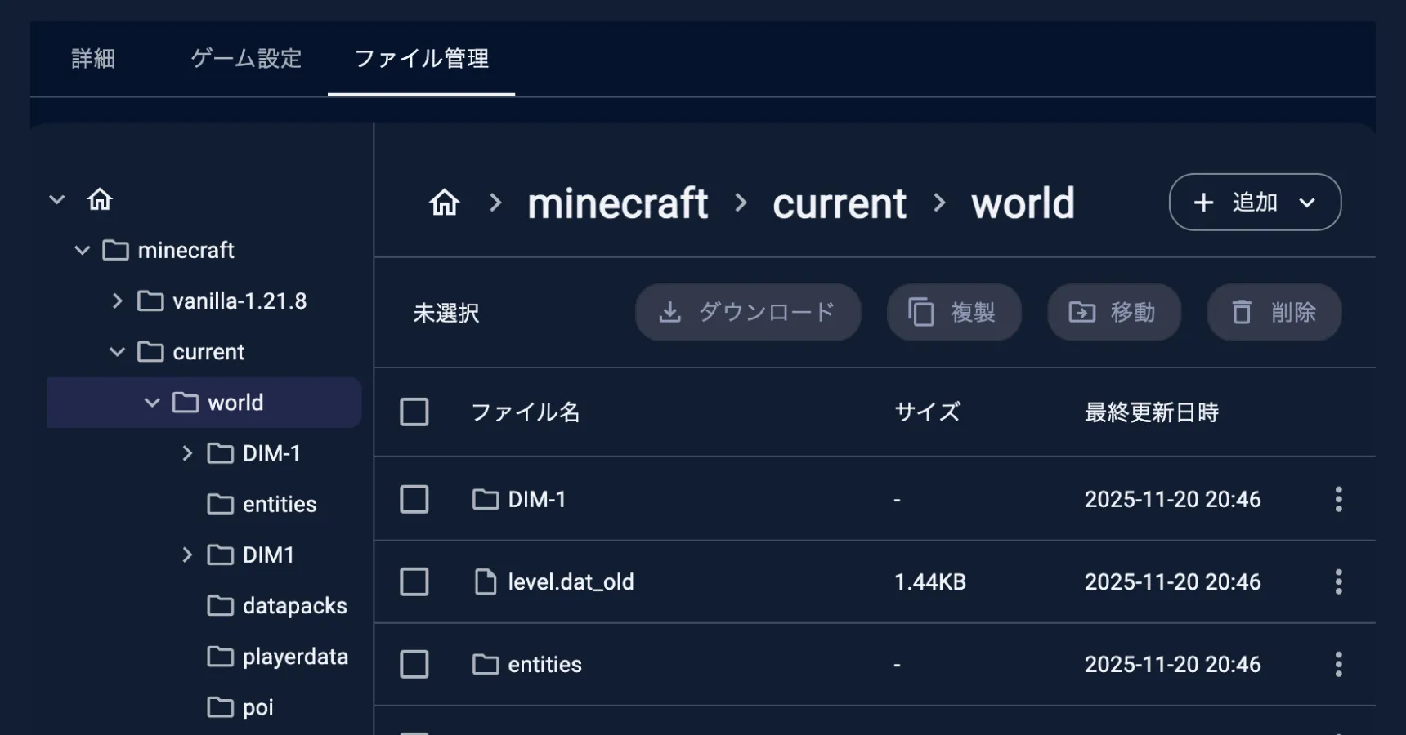Open the 追加 dropdown button
Screen dimensions: 1406x735
pyautogui.click(x=1255, y=203)
